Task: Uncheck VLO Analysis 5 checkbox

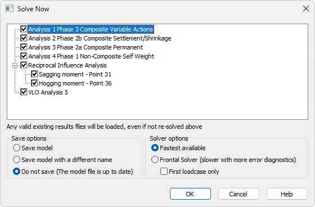Action: (x=24, y=92)
